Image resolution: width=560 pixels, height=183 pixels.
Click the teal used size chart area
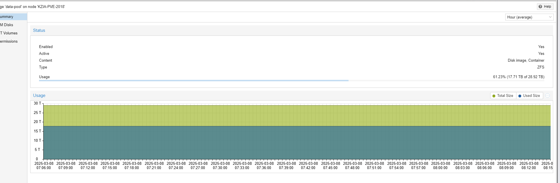(x=297, y=143)
